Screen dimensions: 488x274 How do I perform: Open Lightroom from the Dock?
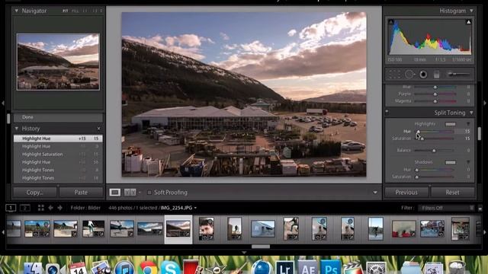click(284, 267)
